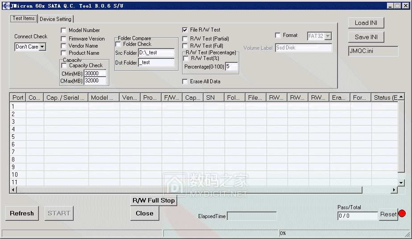Tick the Product Name checkbox
Viewport: 412px width, 239px height.
coord(63,53)
